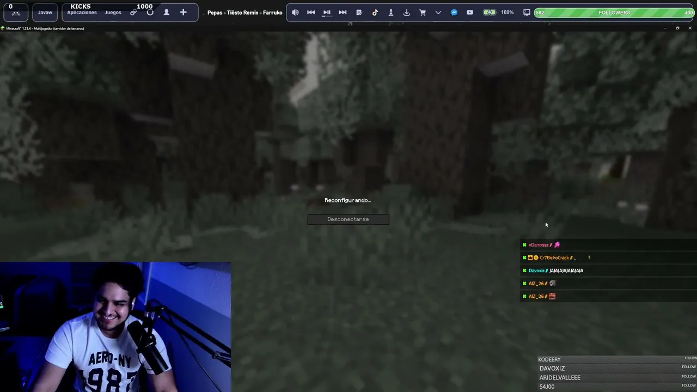Select the Javaw app button
The width and height of the screenshot is (697, 392).
coord(45,13)
